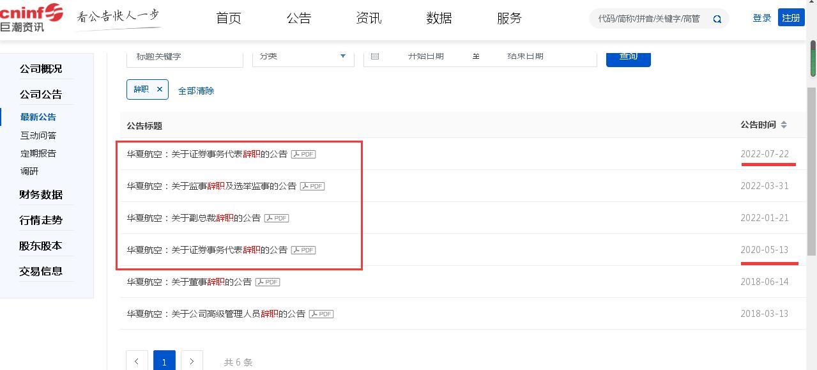Open the 首页 top navigation item

[229, 19]
